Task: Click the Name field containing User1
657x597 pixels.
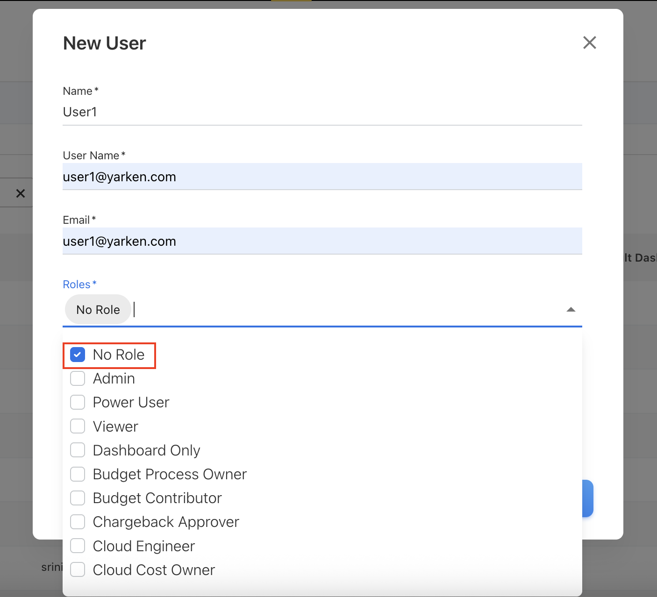Action: 321,112
